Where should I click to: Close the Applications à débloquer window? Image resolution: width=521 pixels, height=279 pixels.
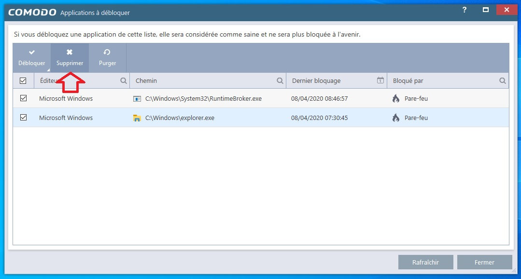pos(507,10)
